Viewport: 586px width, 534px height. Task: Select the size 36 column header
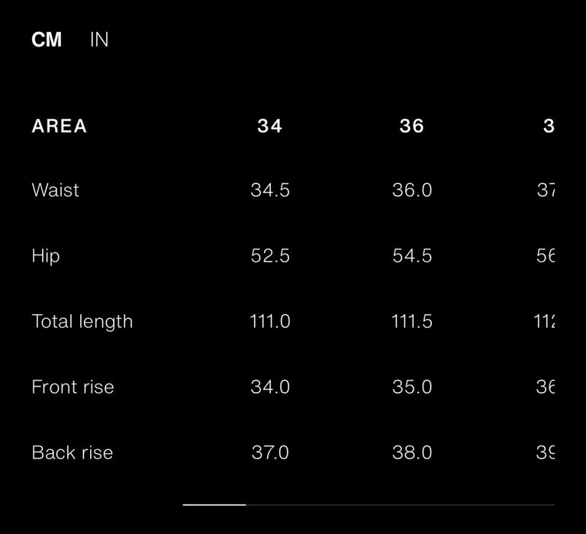pos(412,126)
